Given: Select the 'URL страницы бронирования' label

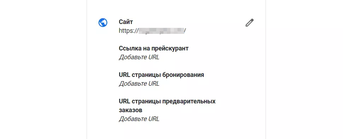Looking at the screenshot, I should tap(162, 75).
